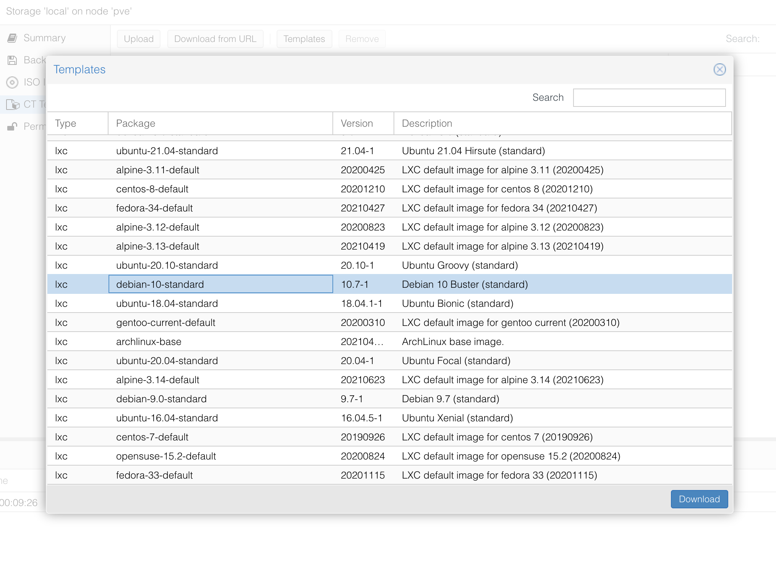The height and width of the screenshot is (561, 776).
Task: Click the Backups floppy disk icon
Action: (x=12, y=60)
